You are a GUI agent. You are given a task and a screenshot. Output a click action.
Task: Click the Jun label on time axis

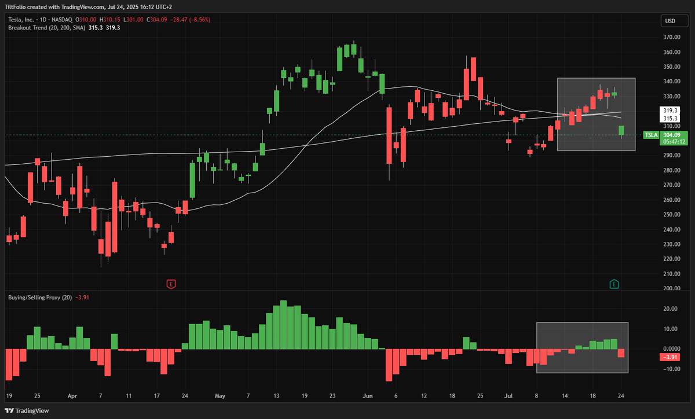pos(367,396)
